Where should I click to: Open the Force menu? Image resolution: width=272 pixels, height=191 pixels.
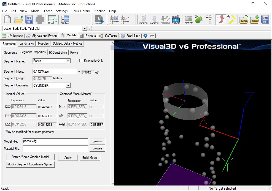[48, 11]
